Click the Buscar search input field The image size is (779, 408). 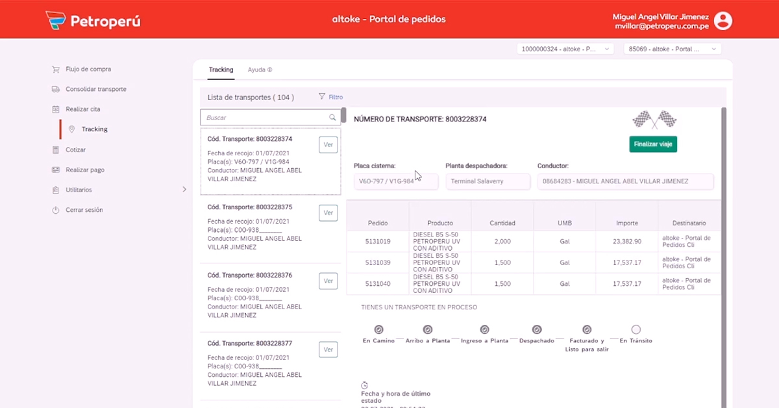[x=266, y=118]
